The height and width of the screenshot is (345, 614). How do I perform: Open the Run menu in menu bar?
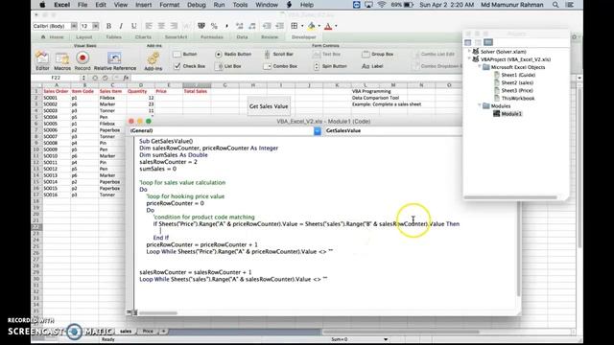point(220,5)
